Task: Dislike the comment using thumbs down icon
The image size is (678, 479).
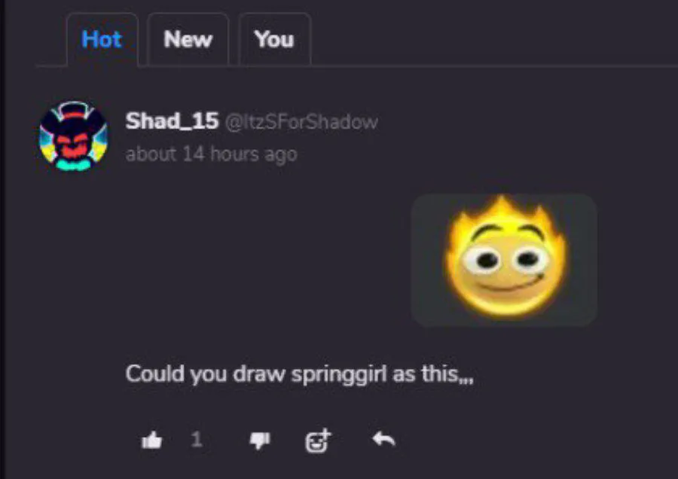Action: click(x=260, y=441)
